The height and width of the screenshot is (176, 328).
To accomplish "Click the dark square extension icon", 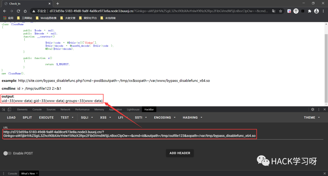I will (x=303, y=11).
